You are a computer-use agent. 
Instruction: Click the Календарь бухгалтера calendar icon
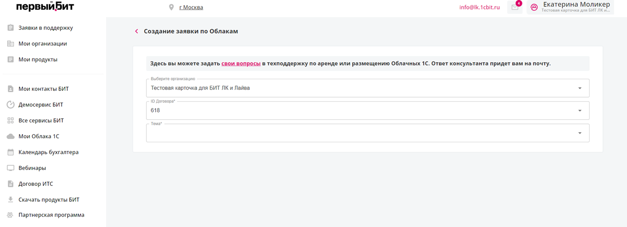tap(10, 152)
